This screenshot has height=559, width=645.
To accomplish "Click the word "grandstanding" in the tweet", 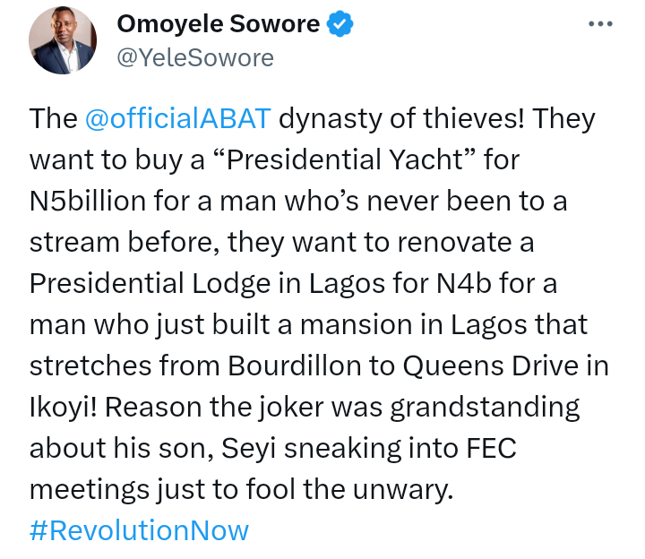I will coord(485,408).
